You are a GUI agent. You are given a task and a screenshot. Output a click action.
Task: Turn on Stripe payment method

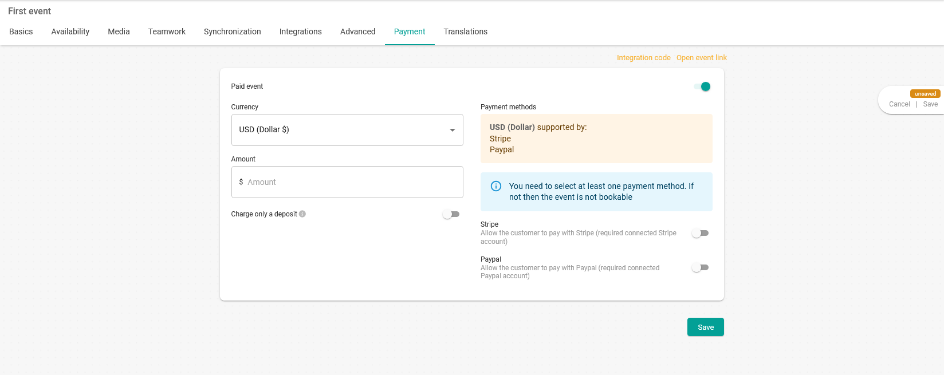(700, 233)
